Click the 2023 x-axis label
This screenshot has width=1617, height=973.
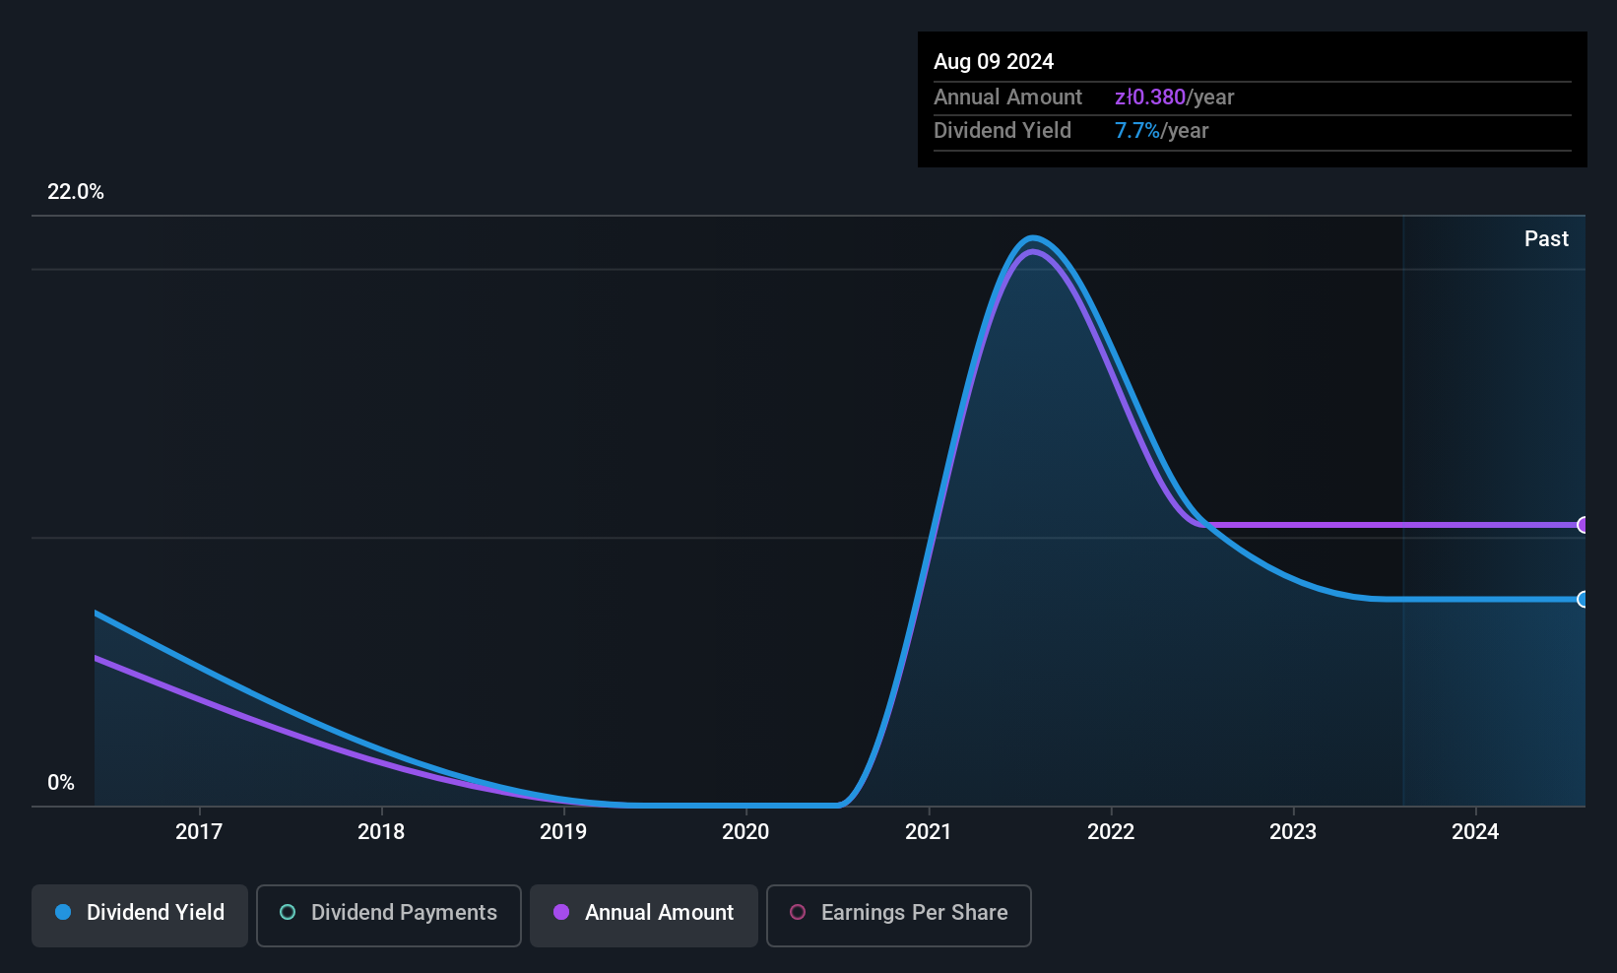[1293, 832]
